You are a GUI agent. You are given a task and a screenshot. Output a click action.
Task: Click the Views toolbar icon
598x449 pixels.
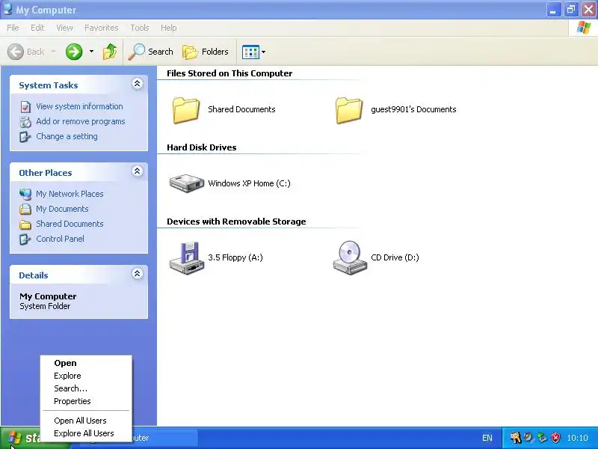pos(250,52)
